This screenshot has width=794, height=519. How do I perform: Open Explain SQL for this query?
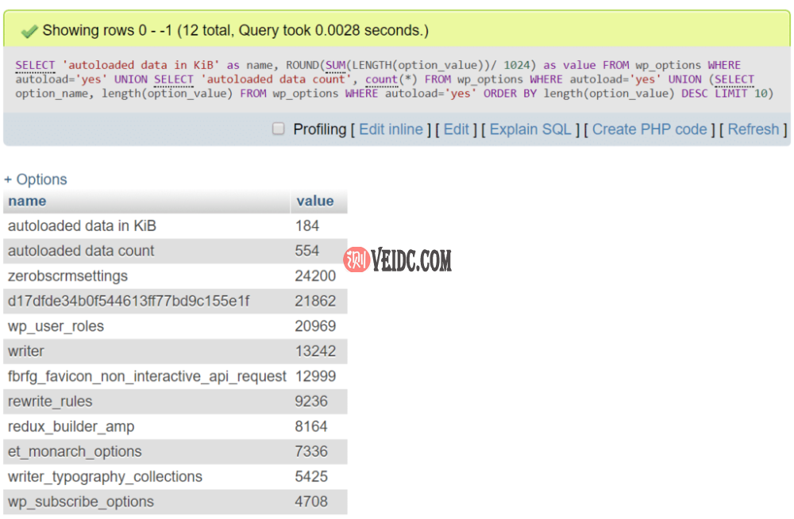tap(530, 129)
